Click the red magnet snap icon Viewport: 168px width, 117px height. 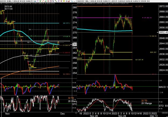[69, 1]
